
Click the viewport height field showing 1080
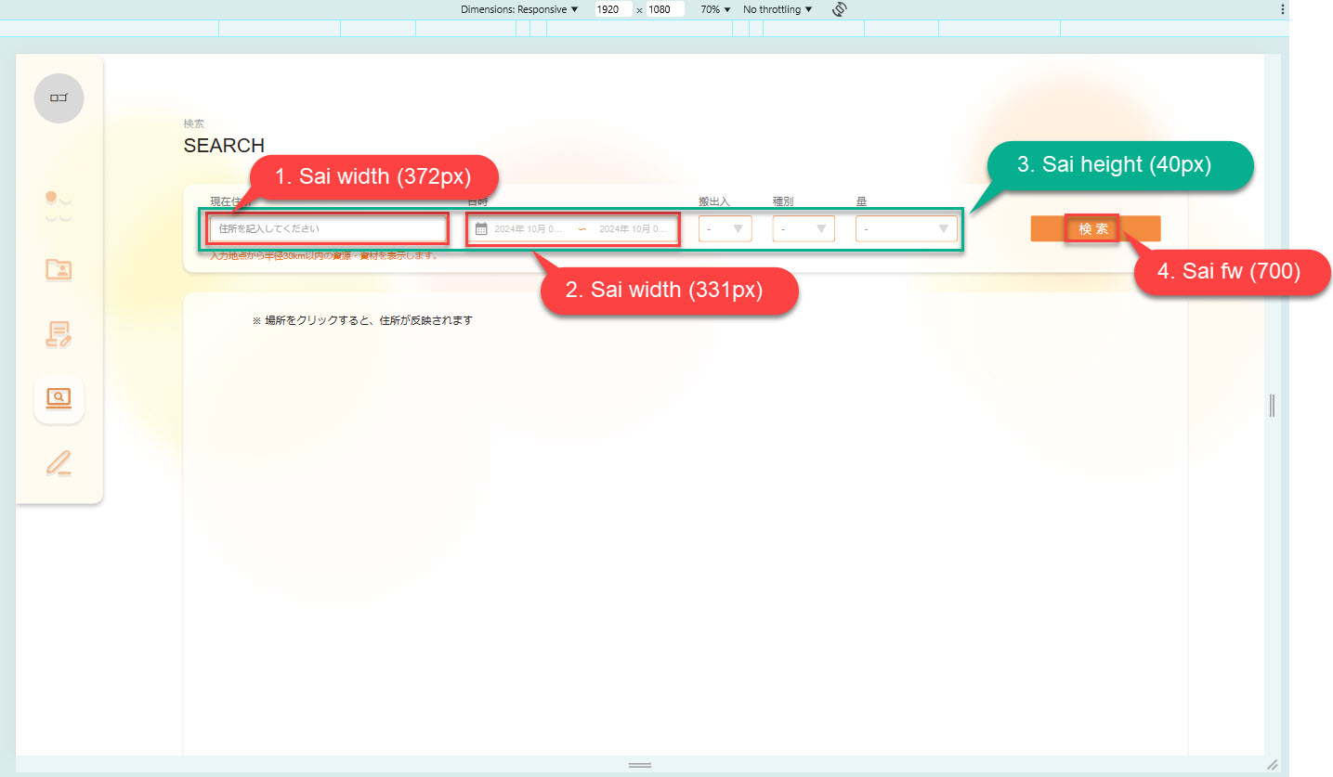point(665,9)
